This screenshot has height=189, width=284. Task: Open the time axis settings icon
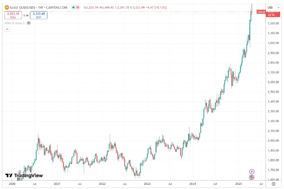pyautogui.click(x=273, y=183)
